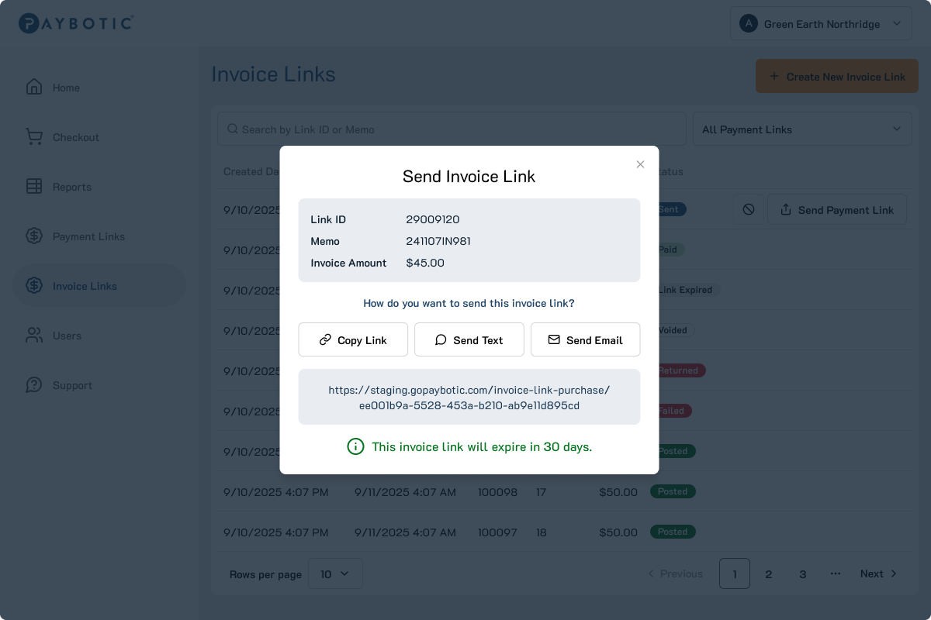Screen dimensions: 931x620
Task: Click the Support question-bubble icon
Action: coord(34,385)
